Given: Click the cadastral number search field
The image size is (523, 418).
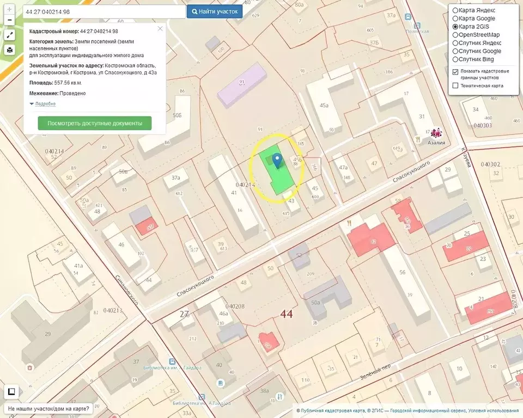Looking at the screenshot, I should point(104,11).
